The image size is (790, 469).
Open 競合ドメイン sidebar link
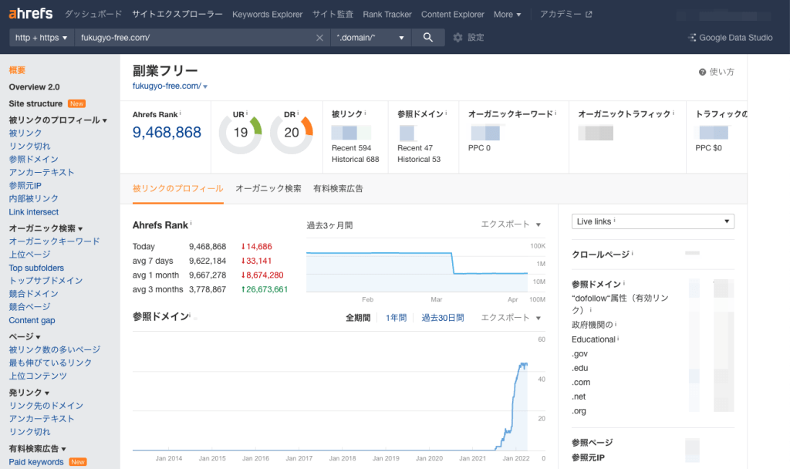click(x=33, y=294)
